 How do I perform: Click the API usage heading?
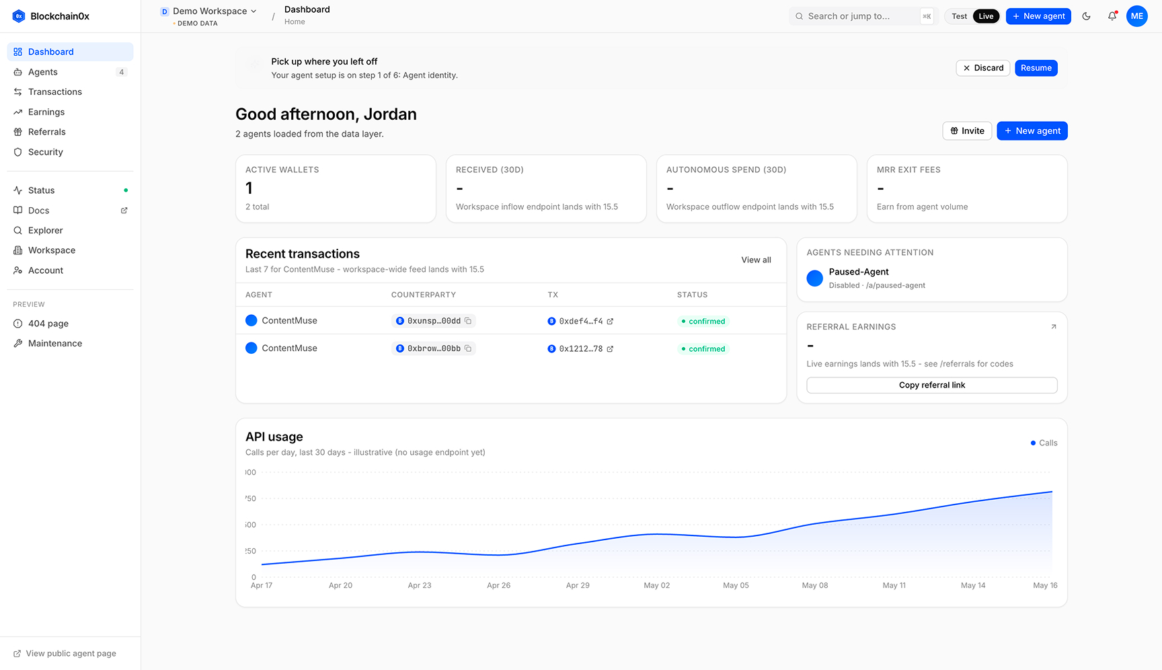point(274,437)
